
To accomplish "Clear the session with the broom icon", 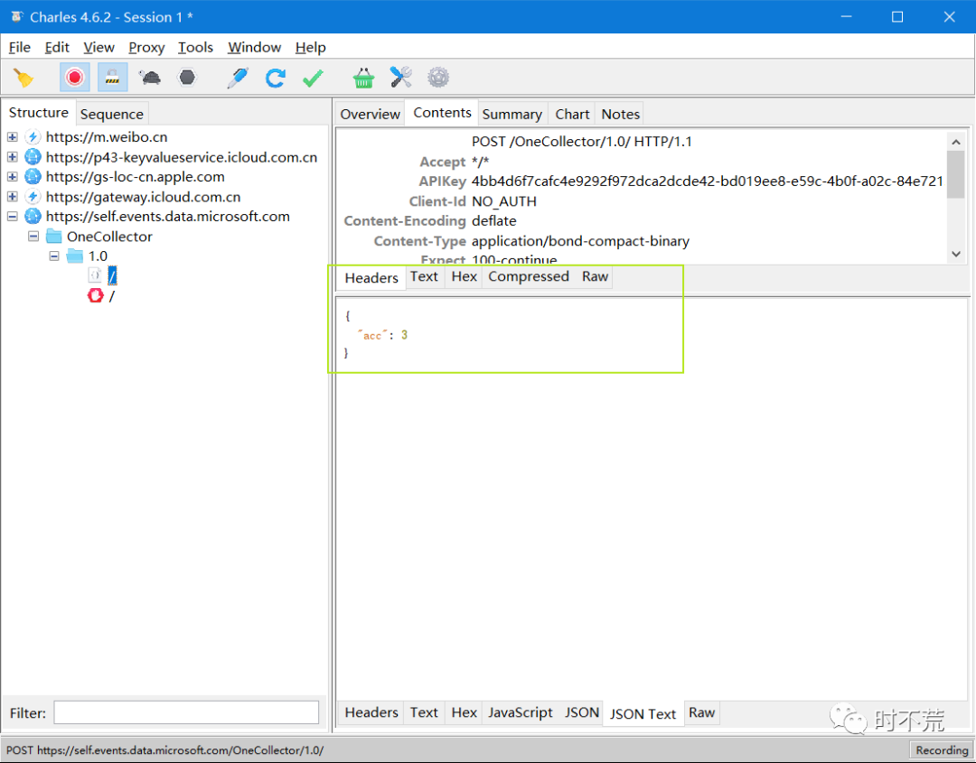I will (23, 78).
